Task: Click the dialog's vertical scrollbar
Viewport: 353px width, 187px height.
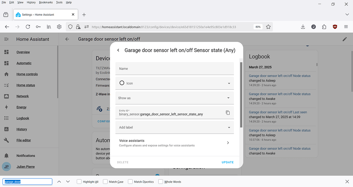Action: pos(241,95)
